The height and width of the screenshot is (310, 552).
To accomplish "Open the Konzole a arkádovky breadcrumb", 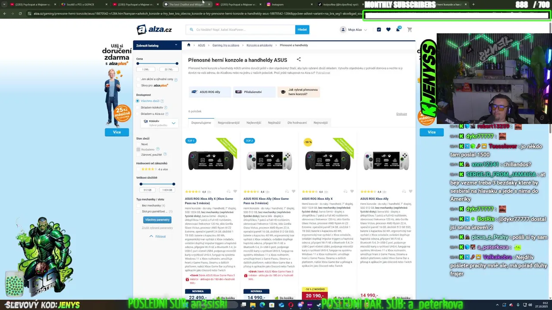I will coord(260,45).
